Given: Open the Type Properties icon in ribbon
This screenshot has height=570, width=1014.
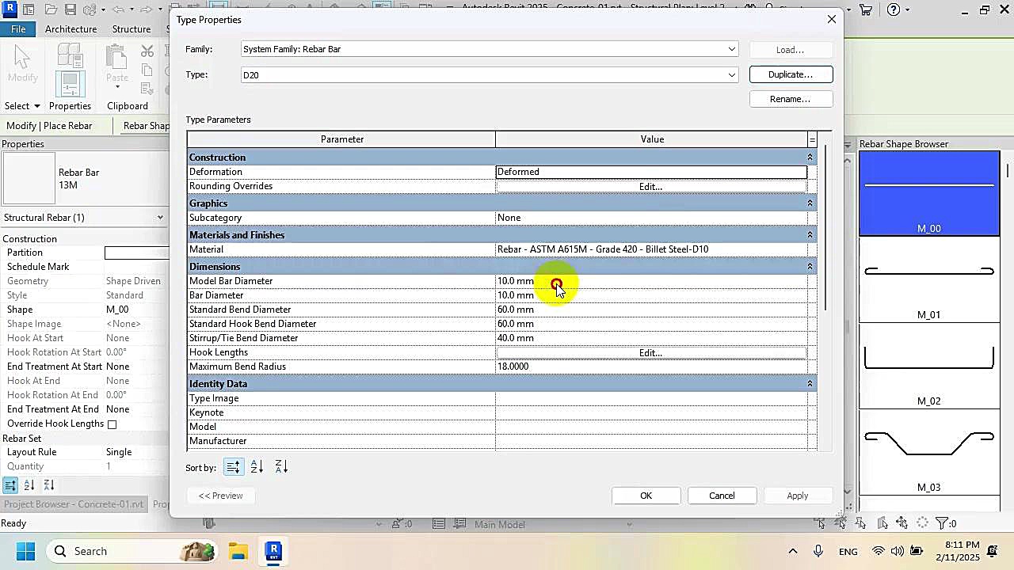Looking at the screenshot, I should (70, 54).
